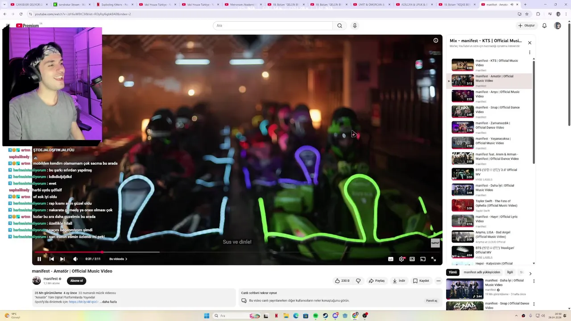Skip to next video in player
Viewport: 571px width, 321px height.
click(62, 259)
